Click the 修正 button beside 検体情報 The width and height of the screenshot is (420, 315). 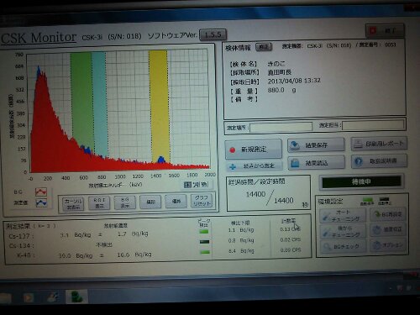pyautogui.click(x=264, y=47)
